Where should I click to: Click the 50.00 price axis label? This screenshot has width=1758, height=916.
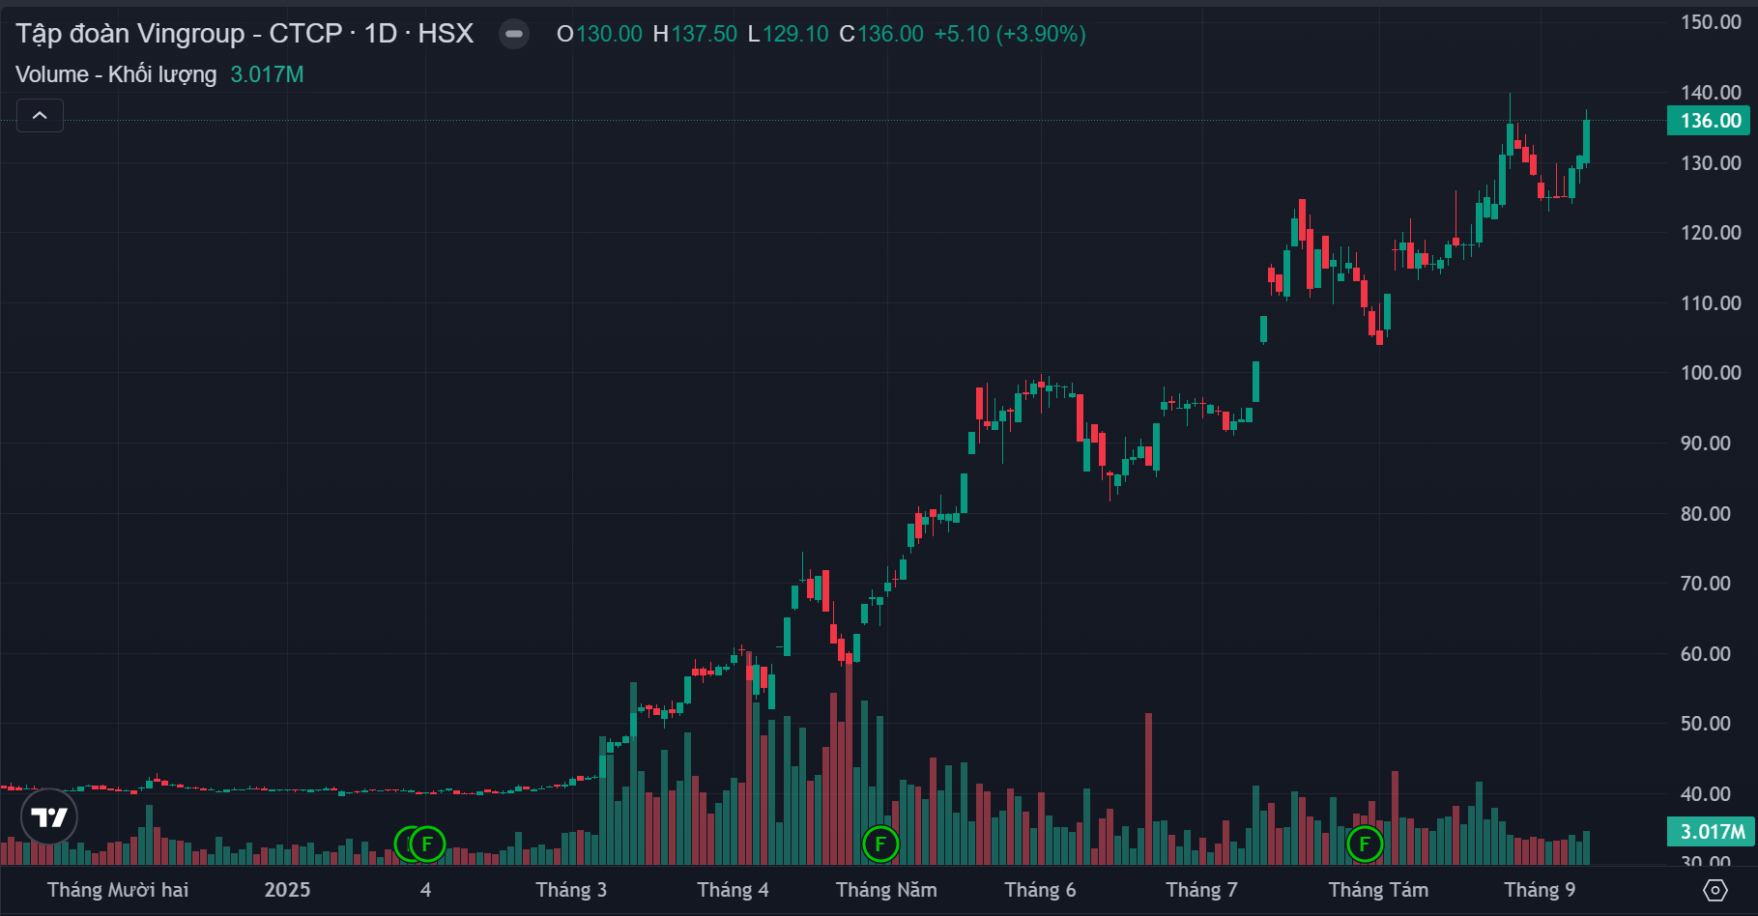click(1706, 724)
